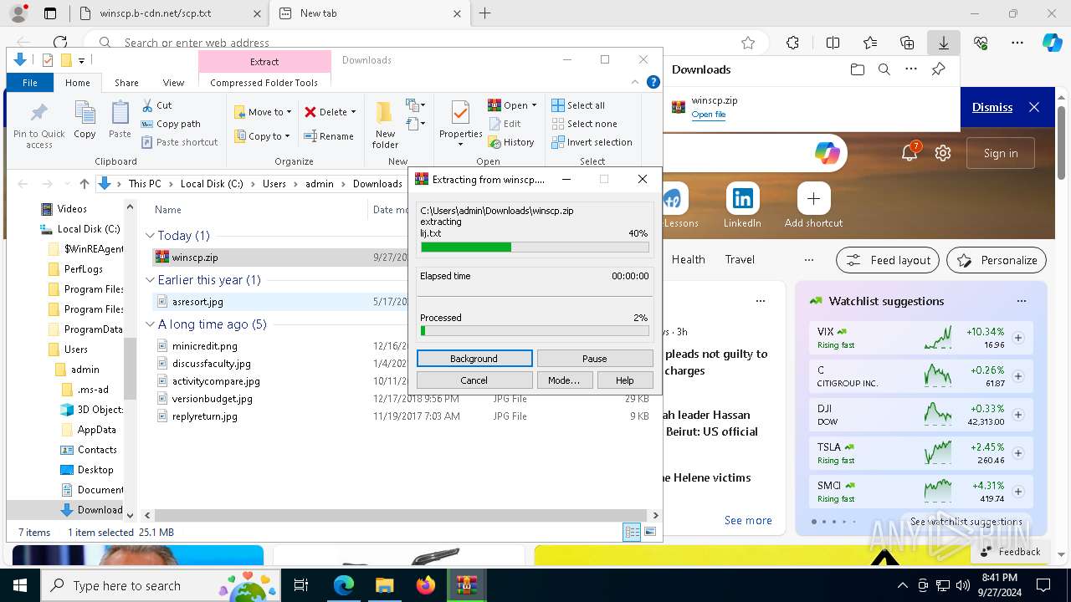Switch Explorer to details view
Screen dimensions: 1071x602
click(633, 532)
